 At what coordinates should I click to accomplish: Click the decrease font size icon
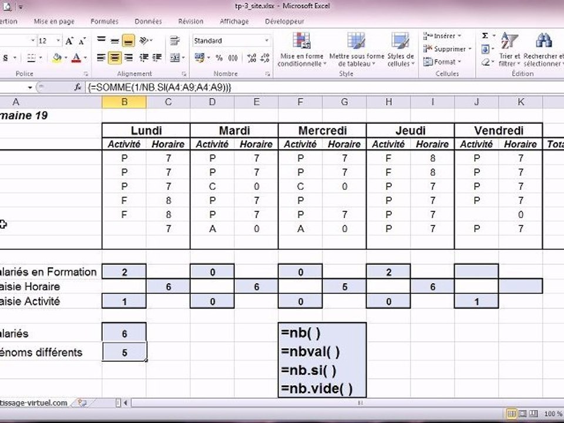(82, 41)
